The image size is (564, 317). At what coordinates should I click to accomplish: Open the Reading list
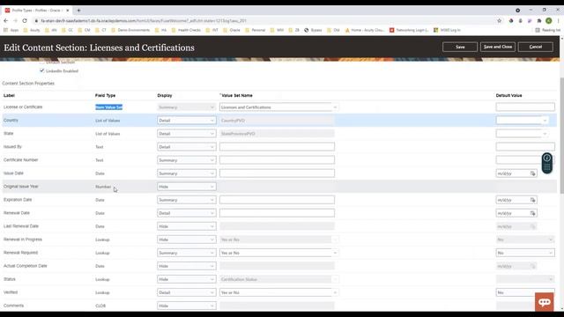(x=548, y=30)
